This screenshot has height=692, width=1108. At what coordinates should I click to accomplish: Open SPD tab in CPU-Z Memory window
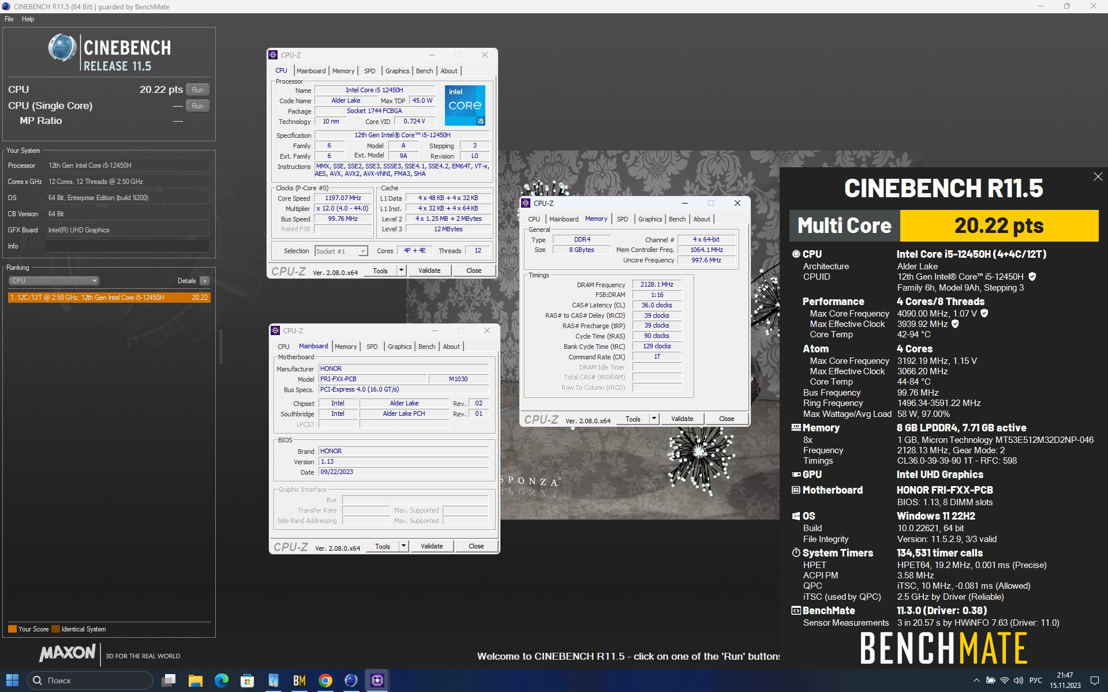coord(622,219)
